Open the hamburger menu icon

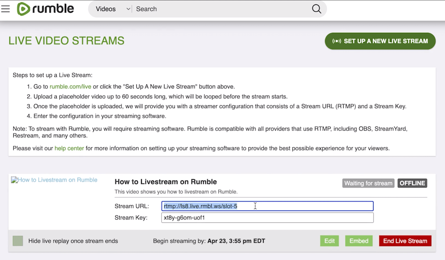pyautogui.click(x=5, y=9)
